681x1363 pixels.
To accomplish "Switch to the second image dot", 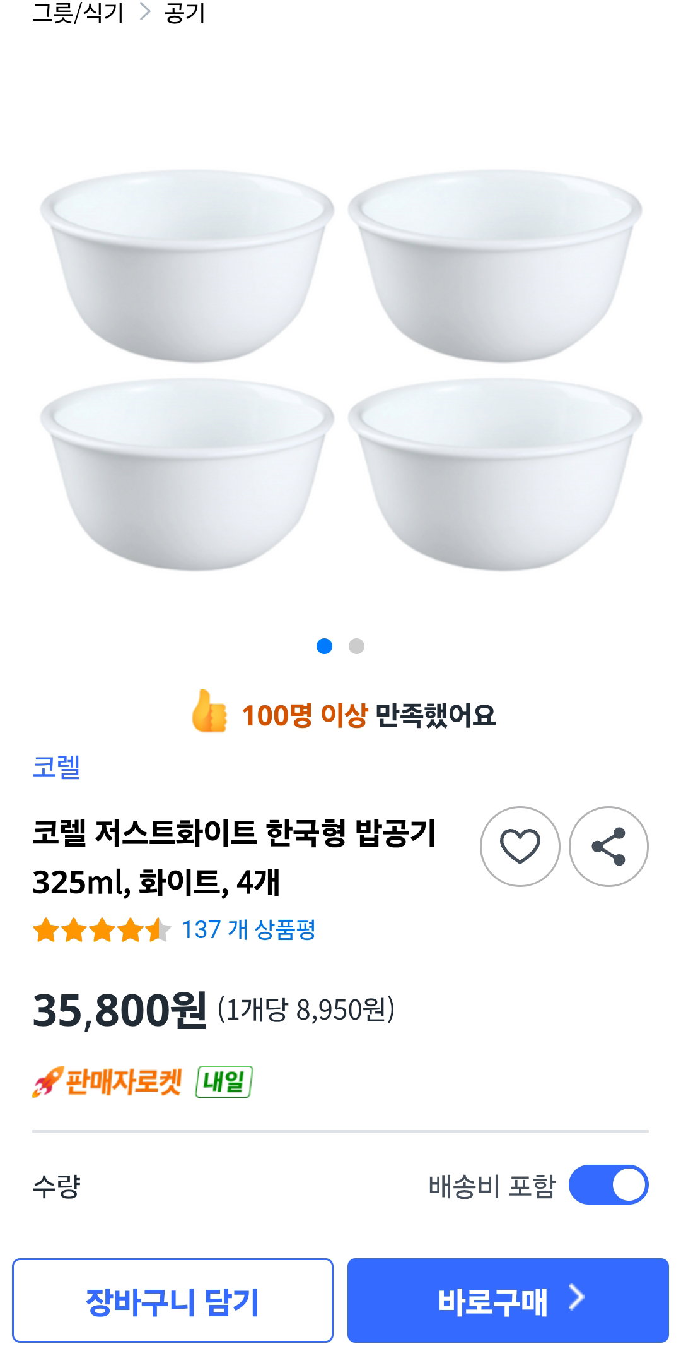I will [x=356, y=646].
